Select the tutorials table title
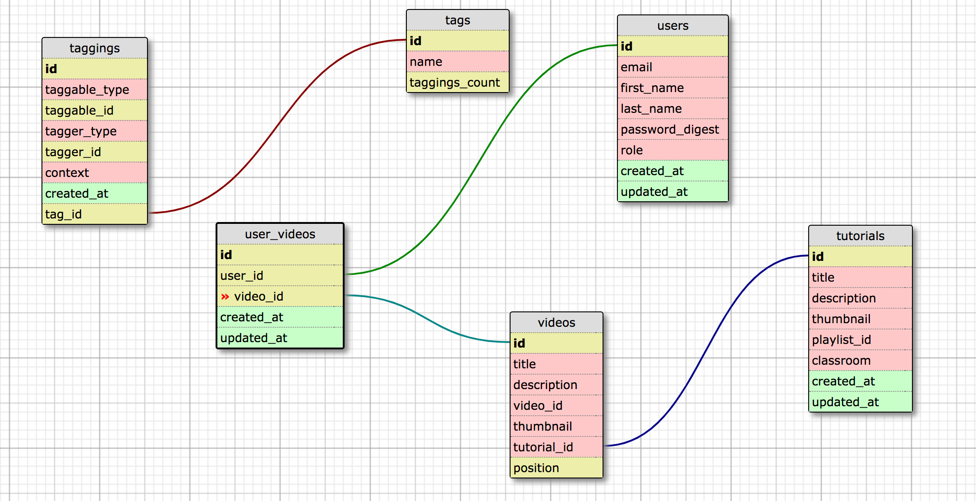This screenshot has height=501, width=976. click(860, 236)
